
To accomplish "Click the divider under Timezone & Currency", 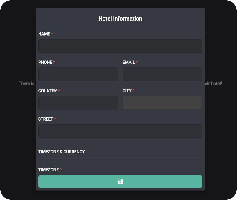I will 120,159.
